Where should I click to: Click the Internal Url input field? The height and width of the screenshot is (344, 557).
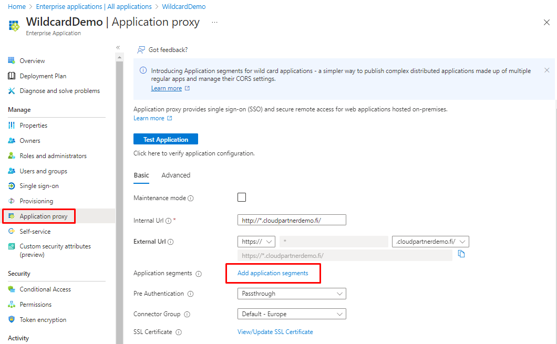[292, 221]
